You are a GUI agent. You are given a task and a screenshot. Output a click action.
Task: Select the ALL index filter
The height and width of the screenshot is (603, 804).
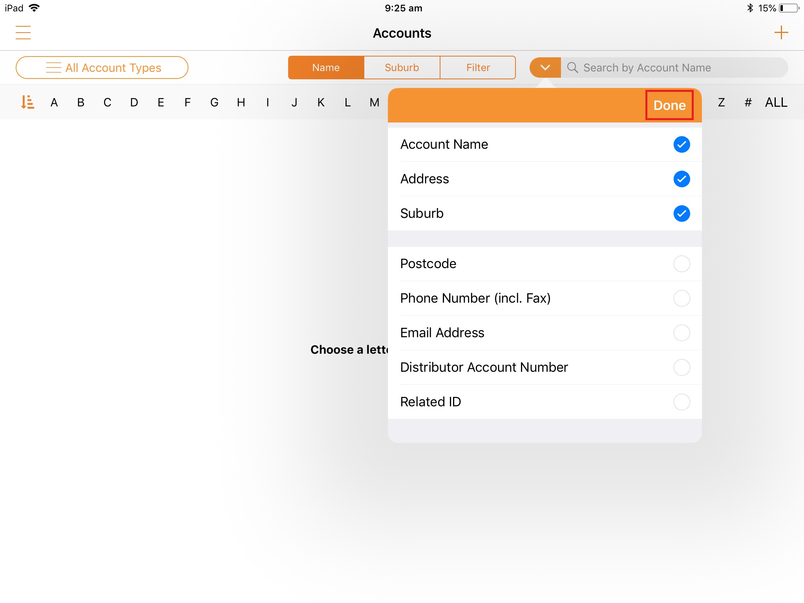pyautogui.click(x=776, y=102)
